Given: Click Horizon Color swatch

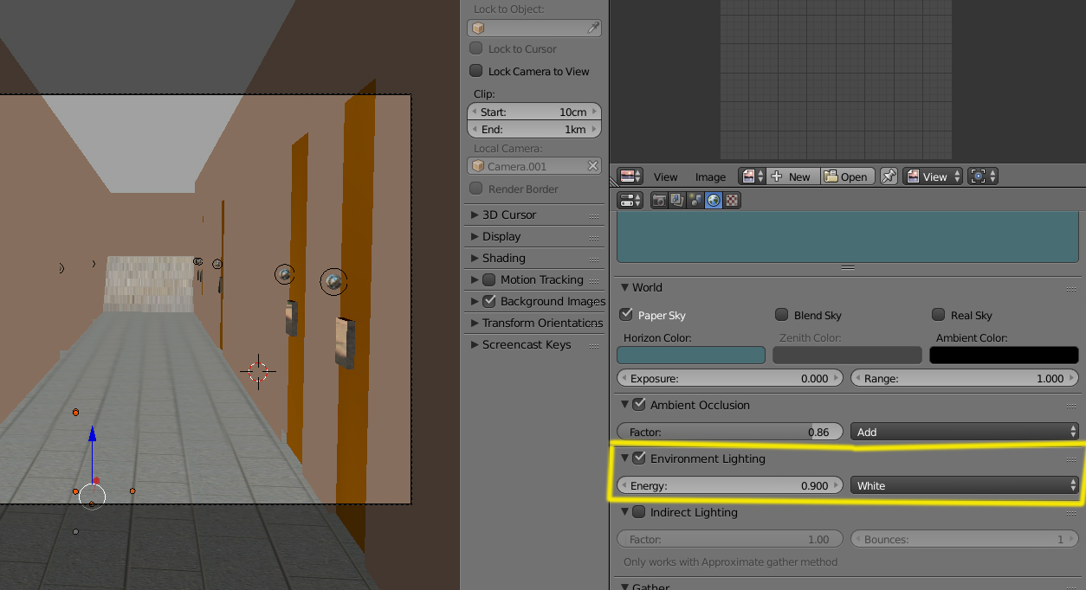Looking at the screenshot, I should 691,355.
